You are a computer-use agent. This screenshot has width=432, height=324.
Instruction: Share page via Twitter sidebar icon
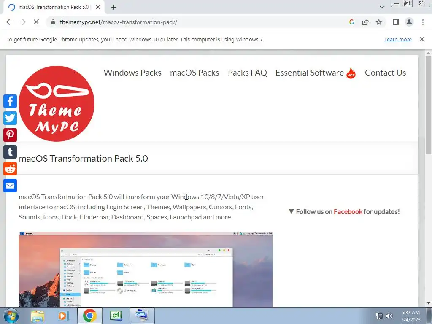[10, 118]
